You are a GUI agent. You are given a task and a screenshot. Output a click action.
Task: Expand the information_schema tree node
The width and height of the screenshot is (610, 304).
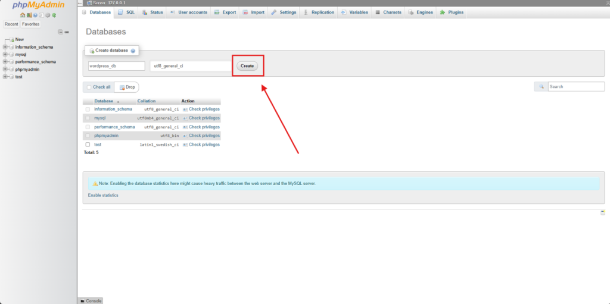tap(5, 47)
